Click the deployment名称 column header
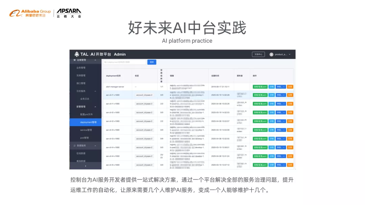Screen dimensions: 365x205 click(113, 76)
